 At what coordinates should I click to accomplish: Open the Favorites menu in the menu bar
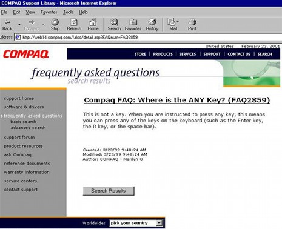coord(49,12)
